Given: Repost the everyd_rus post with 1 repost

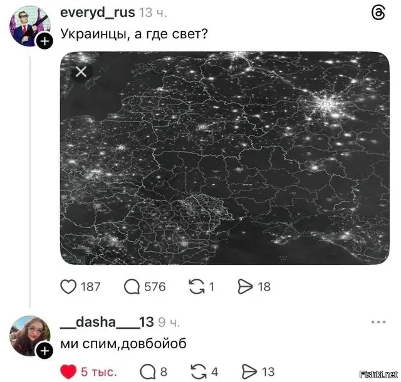Looking at the screenshot, I should pyautogui.click(x=197, y=287).
